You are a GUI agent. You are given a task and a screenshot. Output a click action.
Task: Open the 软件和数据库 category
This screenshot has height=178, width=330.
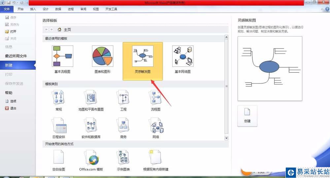coord(91,125)
